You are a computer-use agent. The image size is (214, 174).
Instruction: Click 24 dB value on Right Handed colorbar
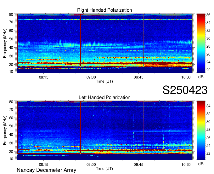pos(208,62)
